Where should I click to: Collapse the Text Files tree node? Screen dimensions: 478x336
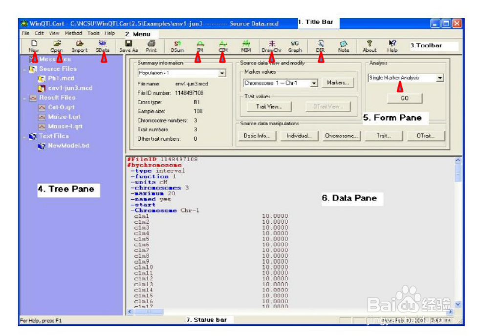[25, 137]
